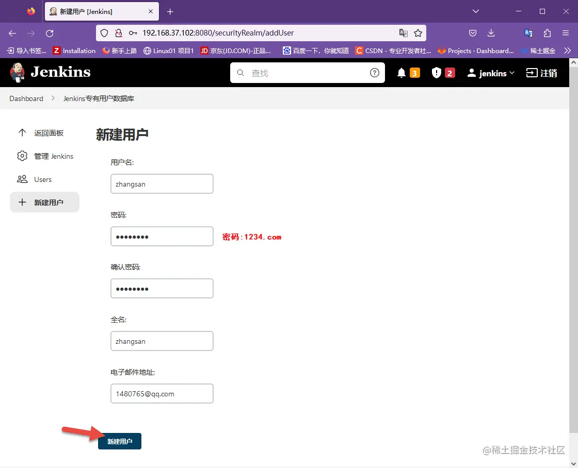Viewport: 578px width, 468px height.
Task: Click the Firefox back arrow
Action: 12,33
